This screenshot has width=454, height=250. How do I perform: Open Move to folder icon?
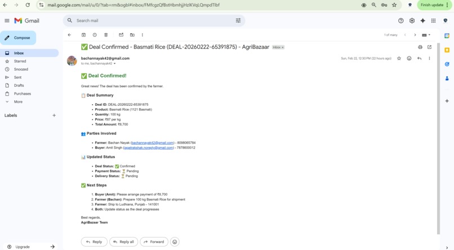[132, 35]
